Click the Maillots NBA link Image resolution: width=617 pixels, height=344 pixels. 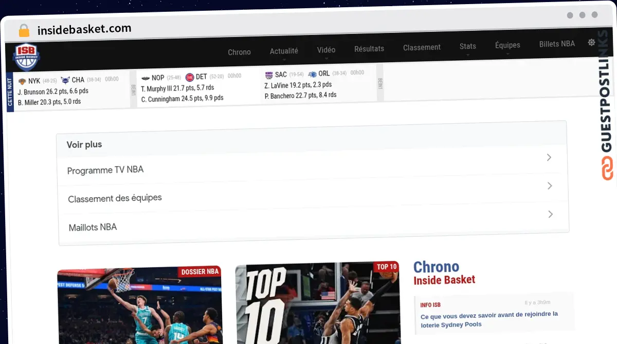click(93, 227)
